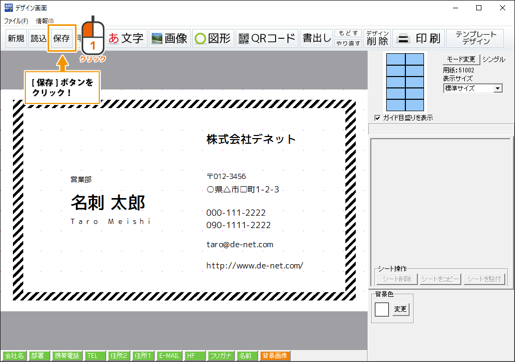Select the http://www.de-net.com/ URL text
This screenshot has width=515, height=362.
254,265
